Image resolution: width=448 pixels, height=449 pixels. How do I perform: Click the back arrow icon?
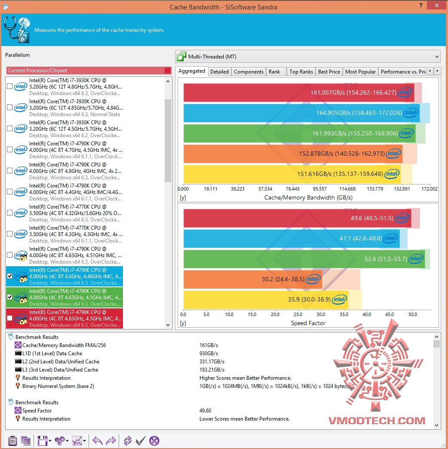click(x=97, y=441)
